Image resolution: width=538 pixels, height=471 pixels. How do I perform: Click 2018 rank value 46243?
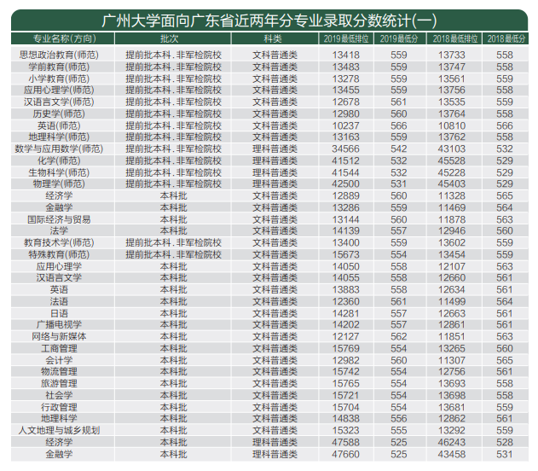point(452,442)
